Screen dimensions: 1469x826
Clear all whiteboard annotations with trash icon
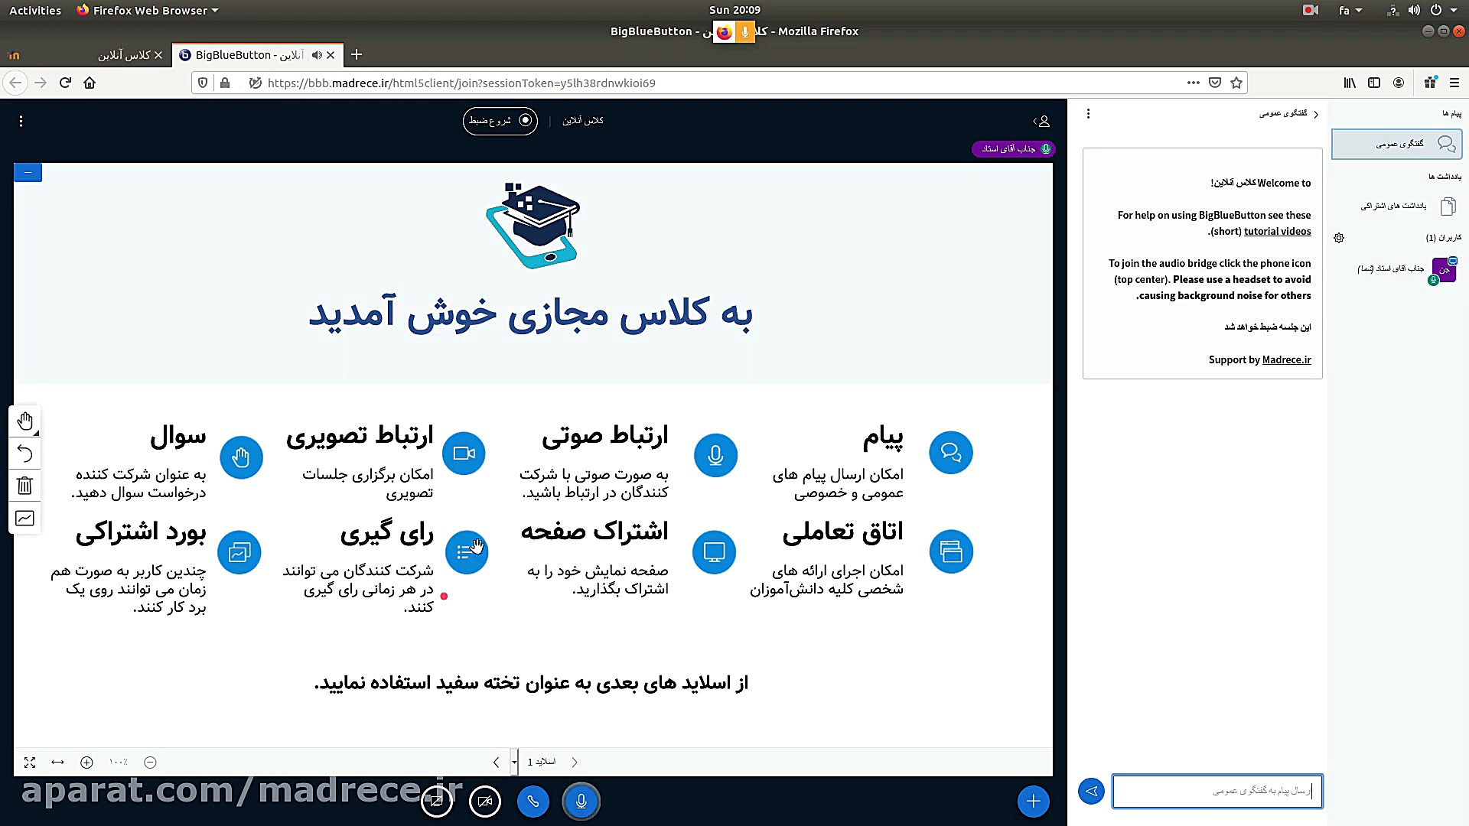(x=25, y=486)
